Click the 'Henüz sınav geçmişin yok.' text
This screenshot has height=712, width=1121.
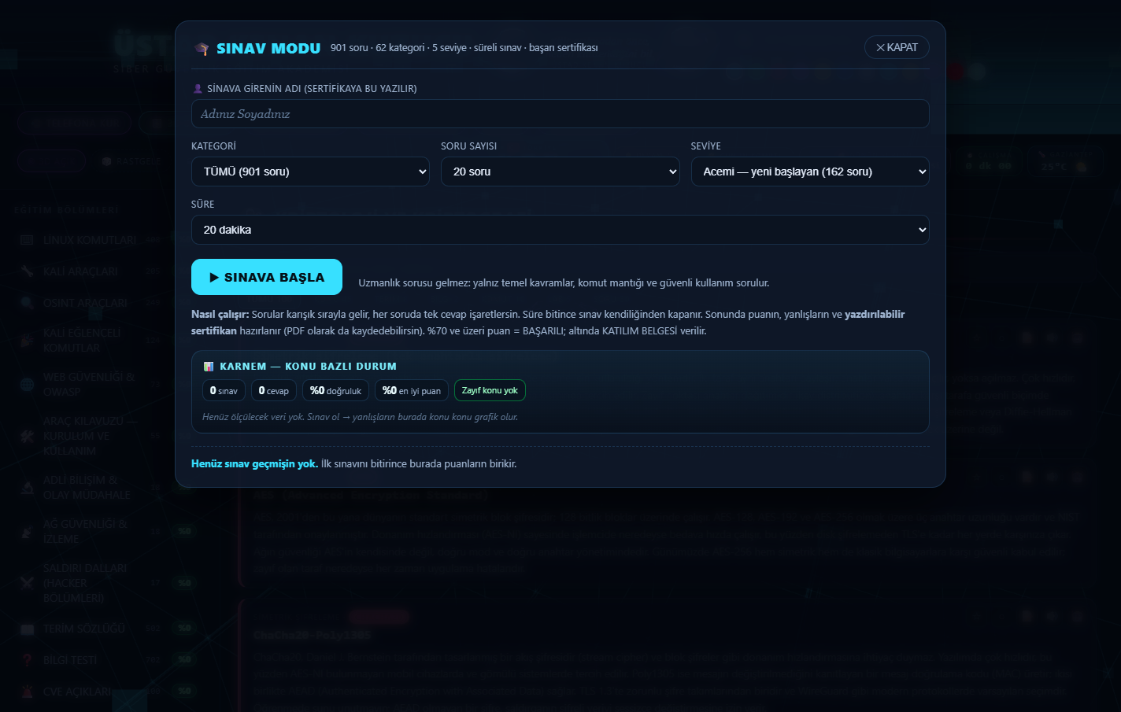(254, 463)
